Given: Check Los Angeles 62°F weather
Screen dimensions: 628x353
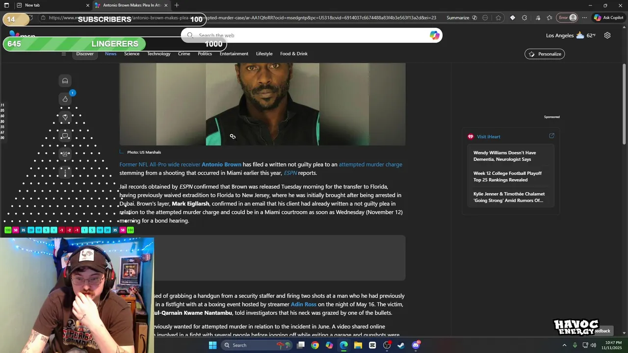Looking at the screenshot, I should pyautogui.click(x=571, y=35).
